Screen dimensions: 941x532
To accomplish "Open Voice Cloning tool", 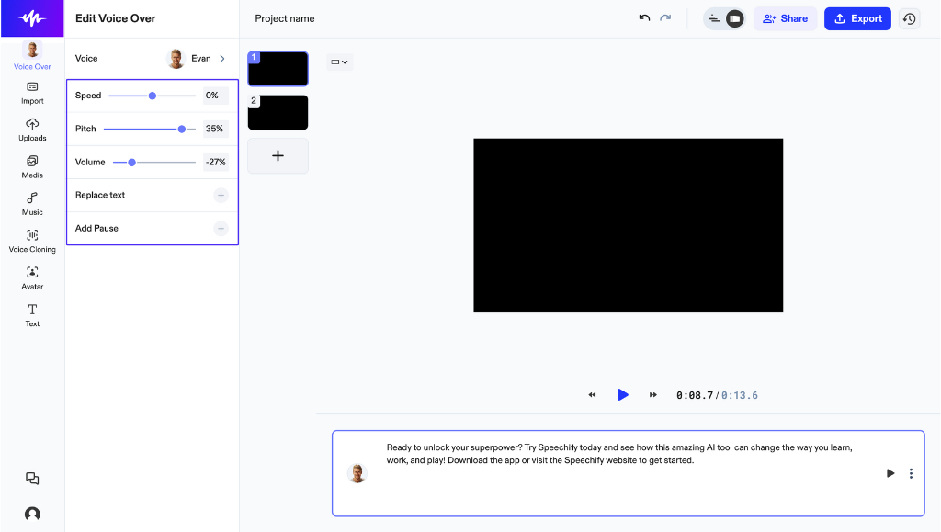I will [32, 241].
